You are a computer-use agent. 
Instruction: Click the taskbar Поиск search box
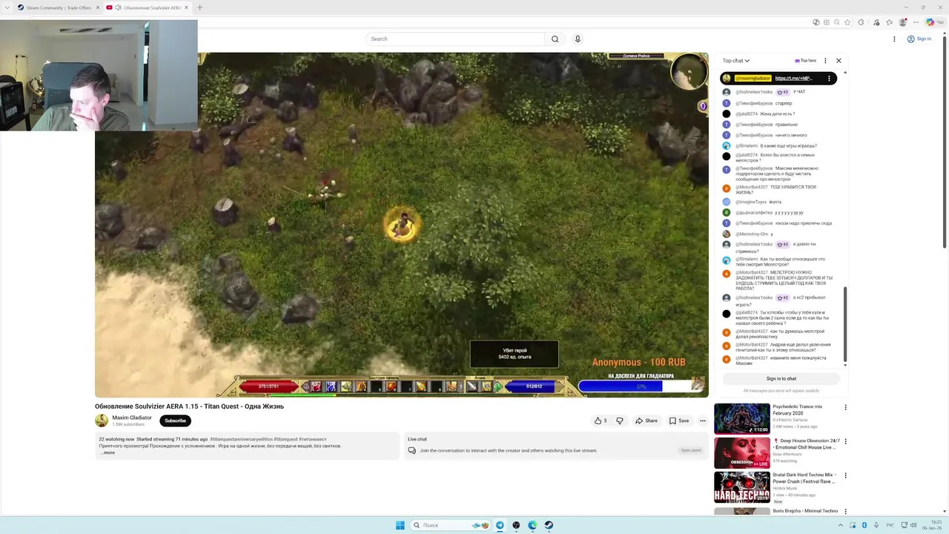tap(450, 525)
